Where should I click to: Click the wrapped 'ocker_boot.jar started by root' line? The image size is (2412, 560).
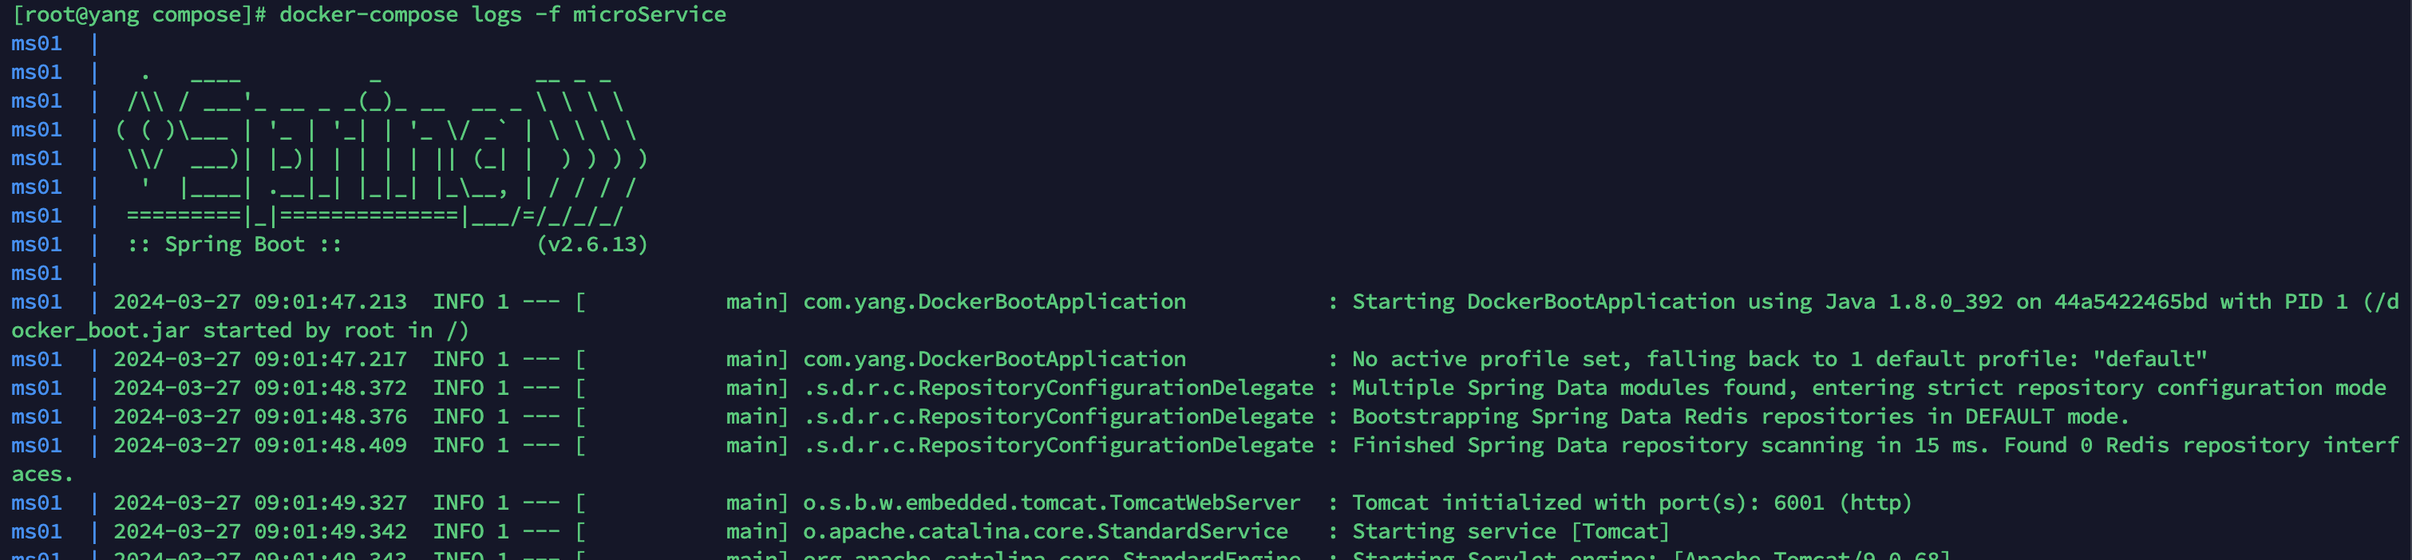pos(239,330)
